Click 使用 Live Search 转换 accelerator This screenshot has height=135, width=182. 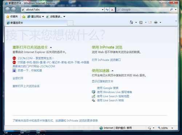tap(110, 100)
